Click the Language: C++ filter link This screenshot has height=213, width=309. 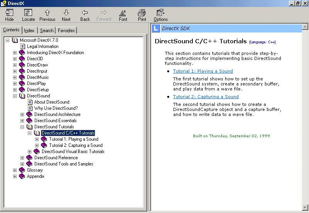click(x=262, y=42)
